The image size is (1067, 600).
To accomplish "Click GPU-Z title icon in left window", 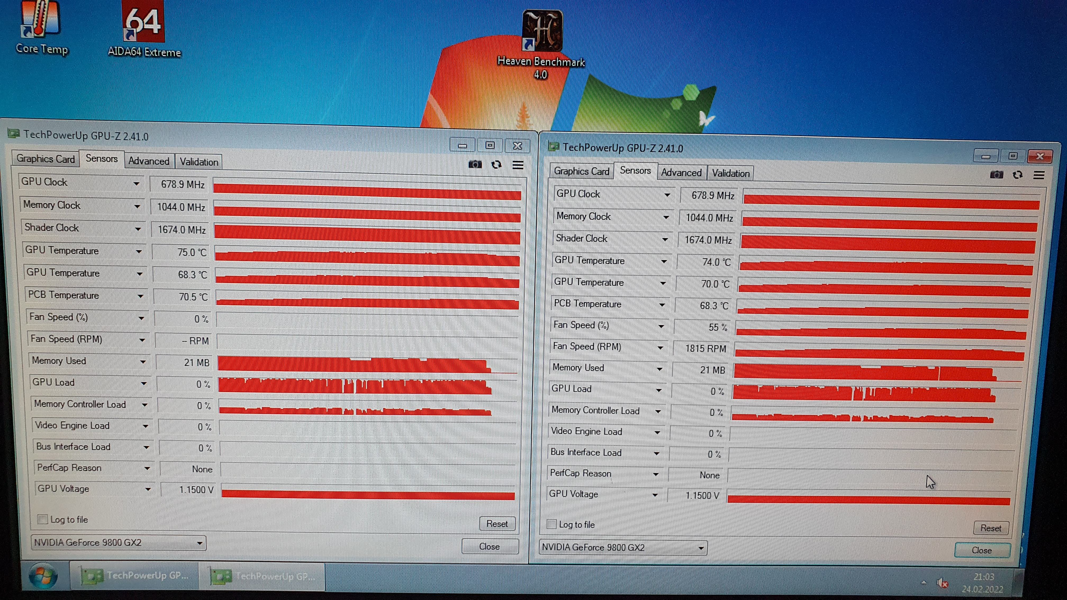I will pos(13,133).
